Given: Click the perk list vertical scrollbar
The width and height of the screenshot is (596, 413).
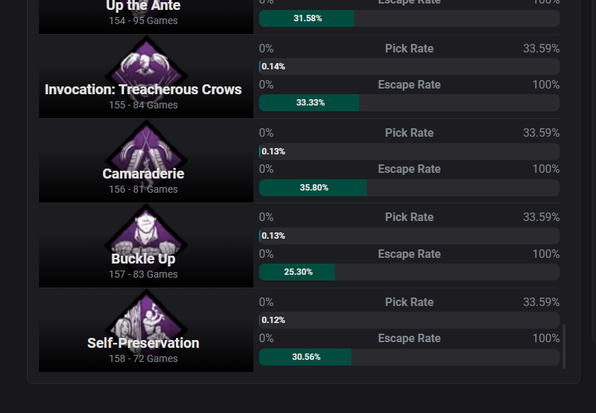Looking at the screenshot, I should pyautogui.click(x=564, y=346).
